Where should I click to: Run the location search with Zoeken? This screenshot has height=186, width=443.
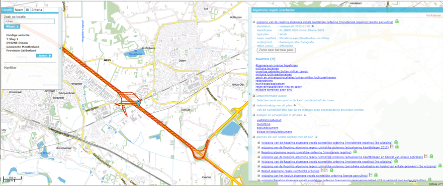44,56
